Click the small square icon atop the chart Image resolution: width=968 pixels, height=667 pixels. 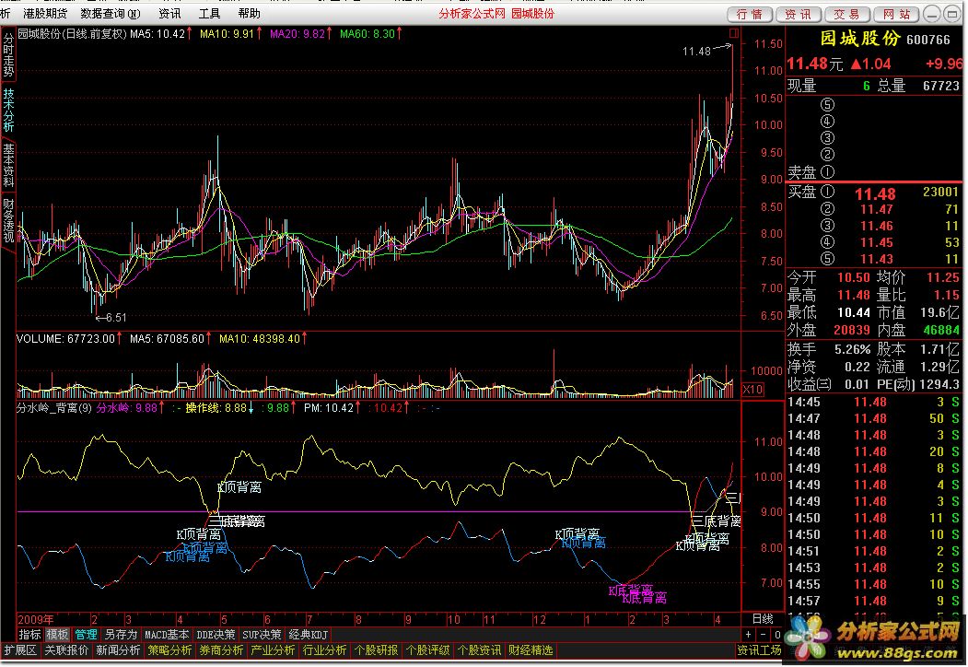tap(733, 33)
